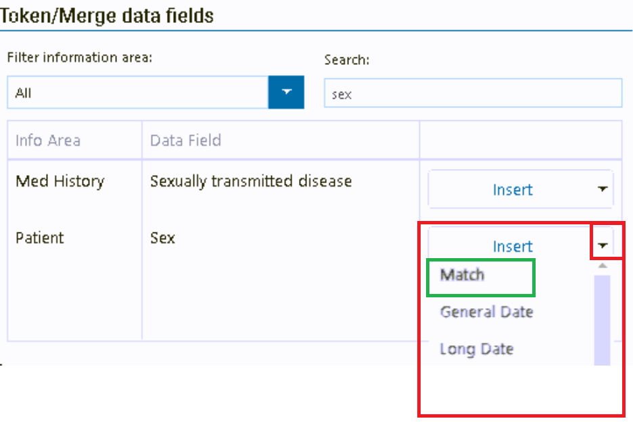Click the Data Field column header
The height and width of the screenshot is (423, 633).
pyautogui.click(x=185, y=141)
